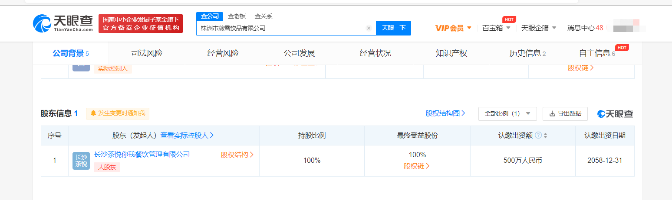Screen dimensions: 672x200
Task: Click the 长沙茶悦 shareholder logo thumbnail
Action: click(x=81, y=161)
